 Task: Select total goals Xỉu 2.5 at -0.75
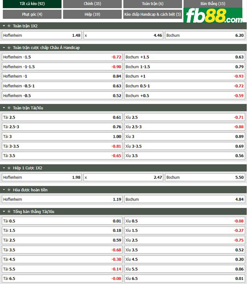[184, 240]
